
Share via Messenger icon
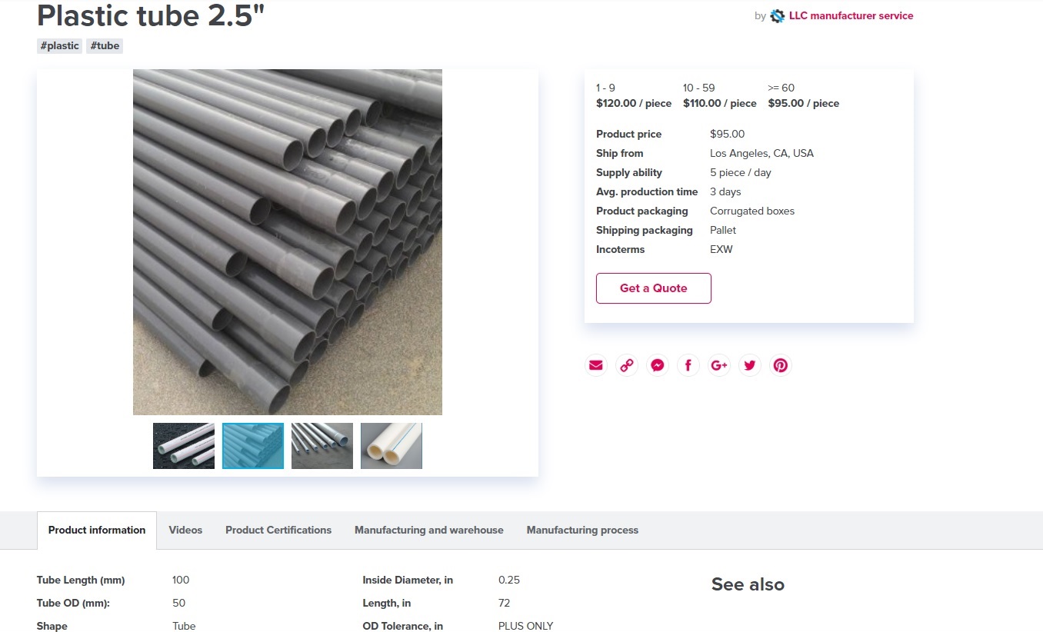658,365
